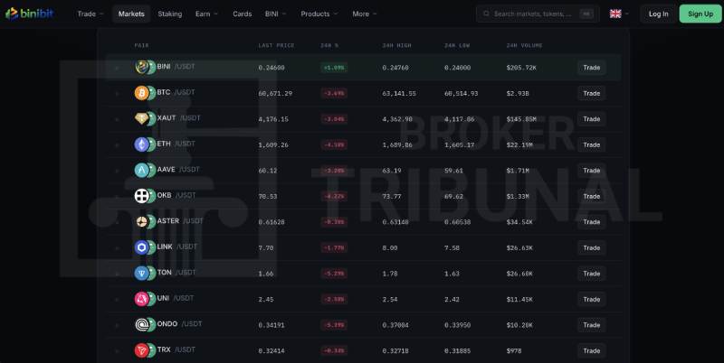
Task: Expand the BINI dropdown menu
Action: coord(276,14)
